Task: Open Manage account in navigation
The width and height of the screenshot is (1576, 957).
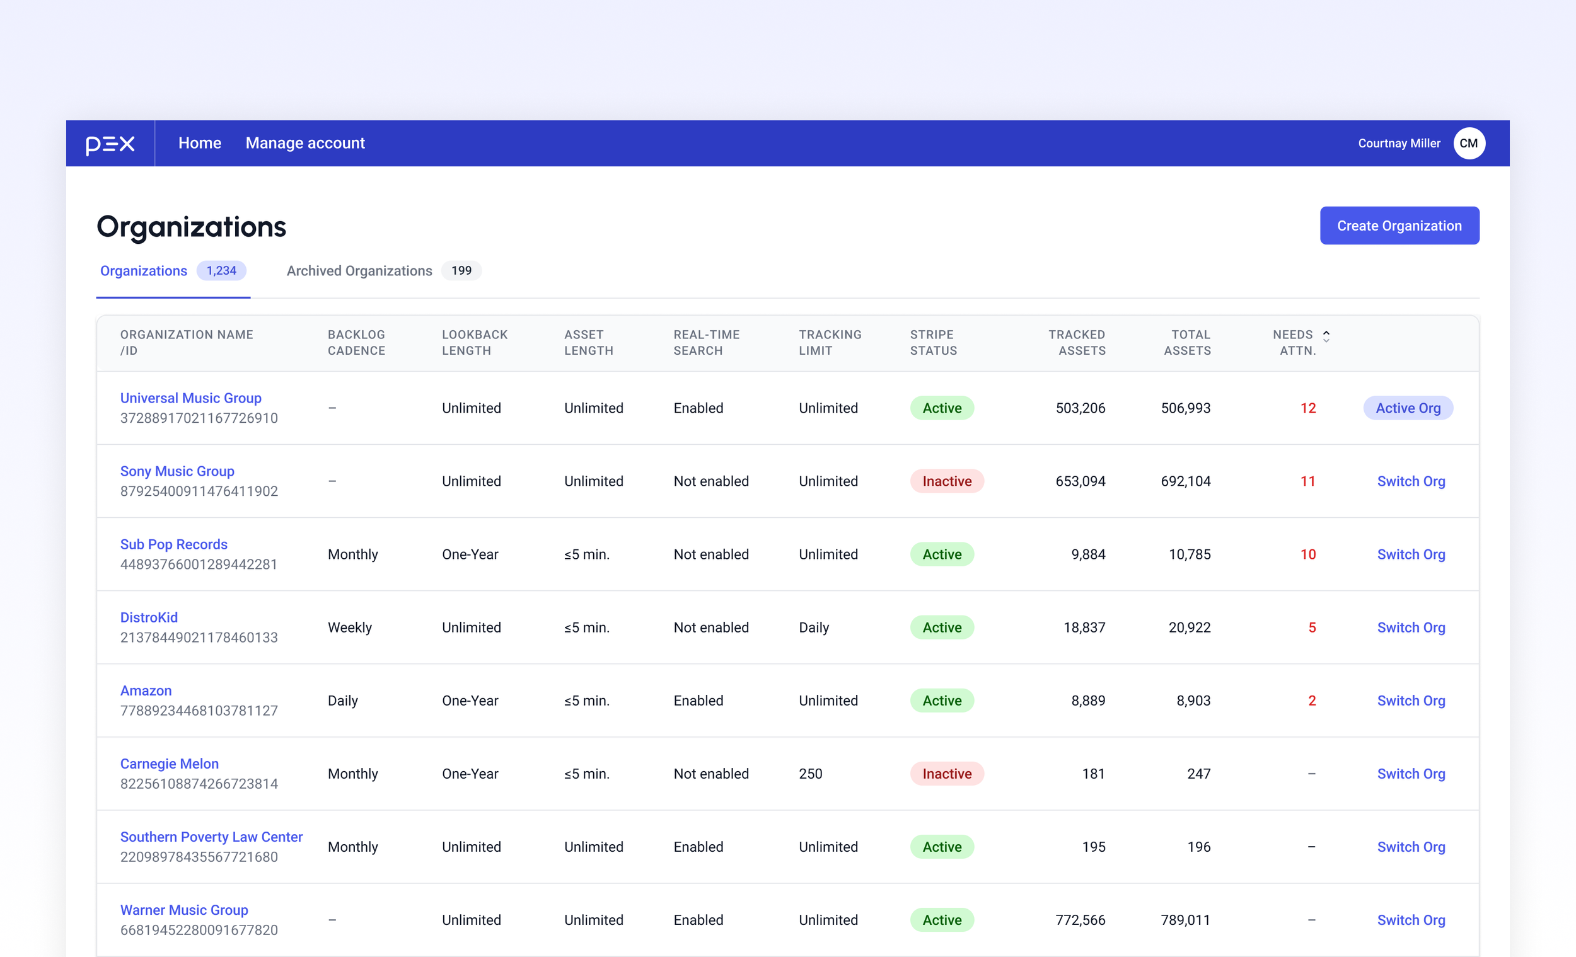Action: pyautogui.click(x=305, y=143)
